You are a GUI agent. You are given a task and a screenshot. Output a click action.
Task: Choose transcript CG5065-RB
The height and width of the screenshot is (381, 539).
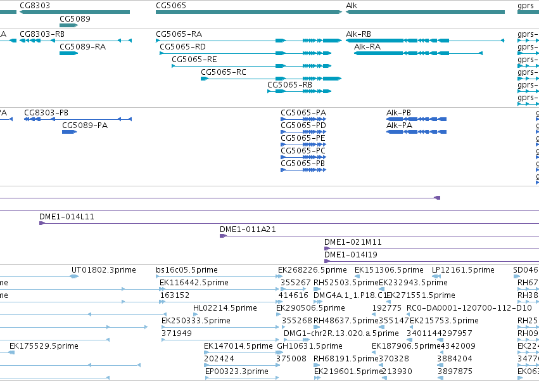click(x=300, y=91)
